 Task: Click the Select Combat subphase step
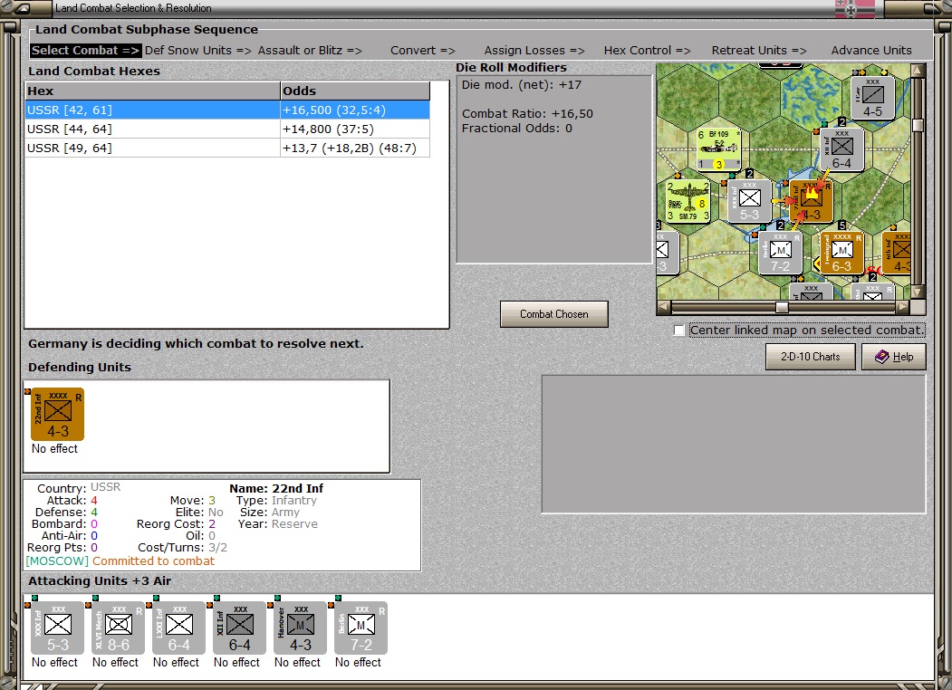pos(85,51)
